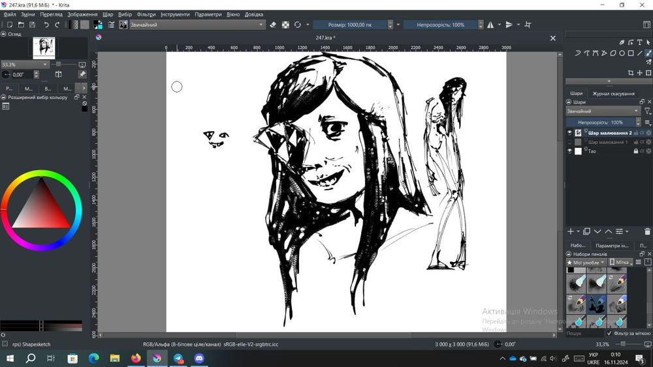Image resolution: width=653 pixels, height=367 pixels.
Task: Open the brush settings editor
Action: 111,25
